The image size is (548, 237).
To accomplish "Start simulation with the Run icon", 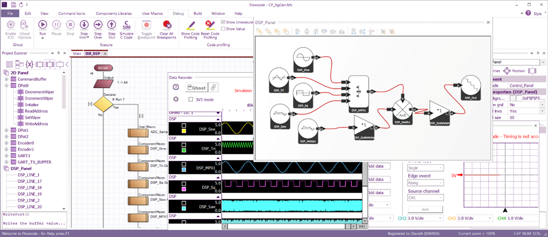I will (43, 24).
